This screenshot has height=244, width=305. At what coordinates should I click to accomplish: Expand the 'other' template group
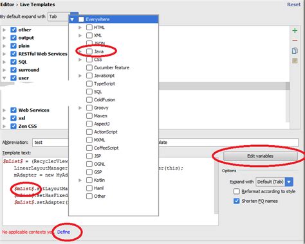[x=5, y=30]
